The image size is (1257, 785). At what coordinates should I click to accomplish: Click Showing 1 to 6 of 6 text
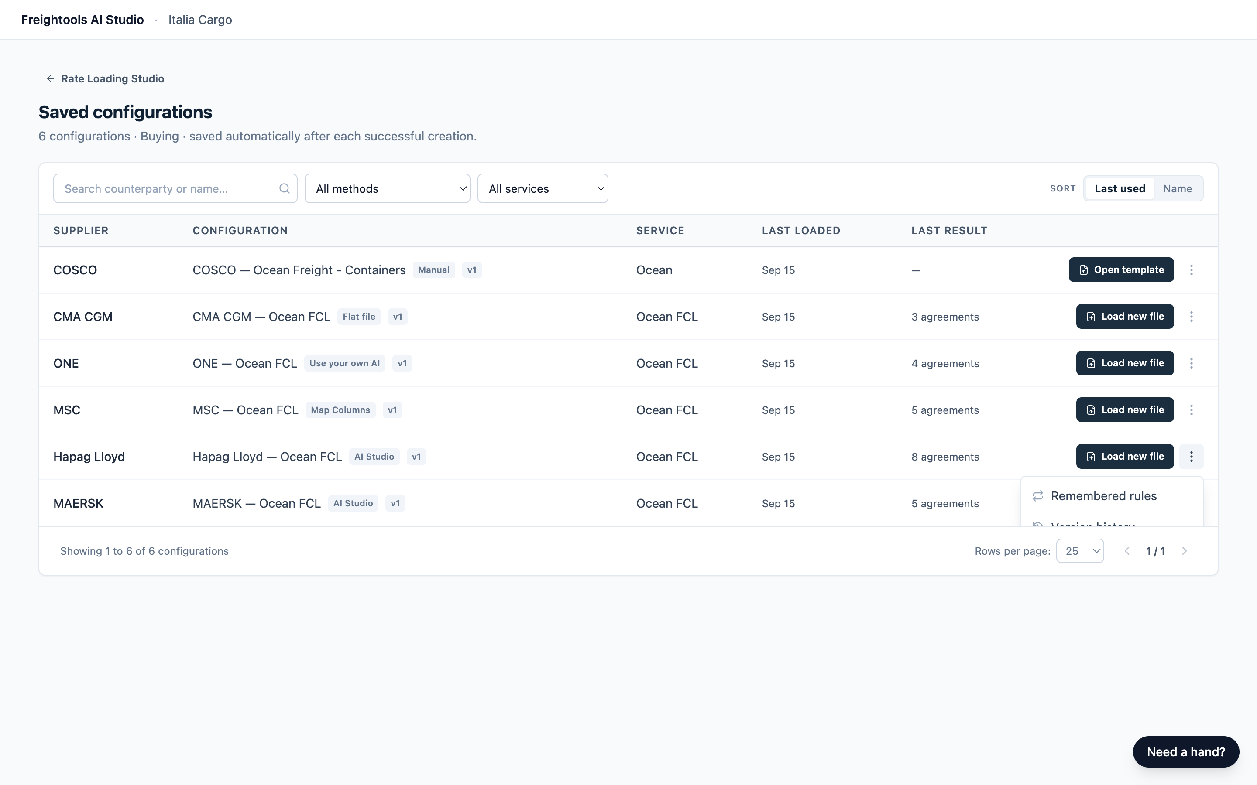144,551
